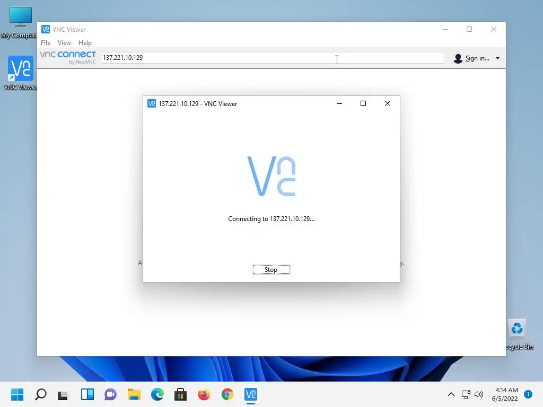Image resolution: width=543 pixels, height=407 pixels.
Task: Click the large VNC logo in dialog
Action: click(271, 176)
